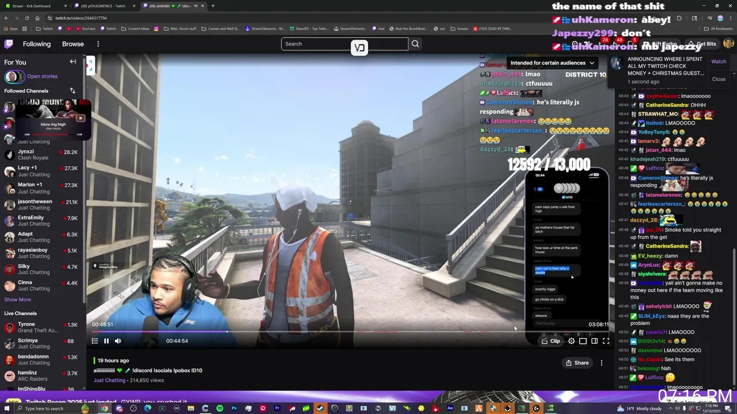Click the search magnifier button

tap(415, 44)
